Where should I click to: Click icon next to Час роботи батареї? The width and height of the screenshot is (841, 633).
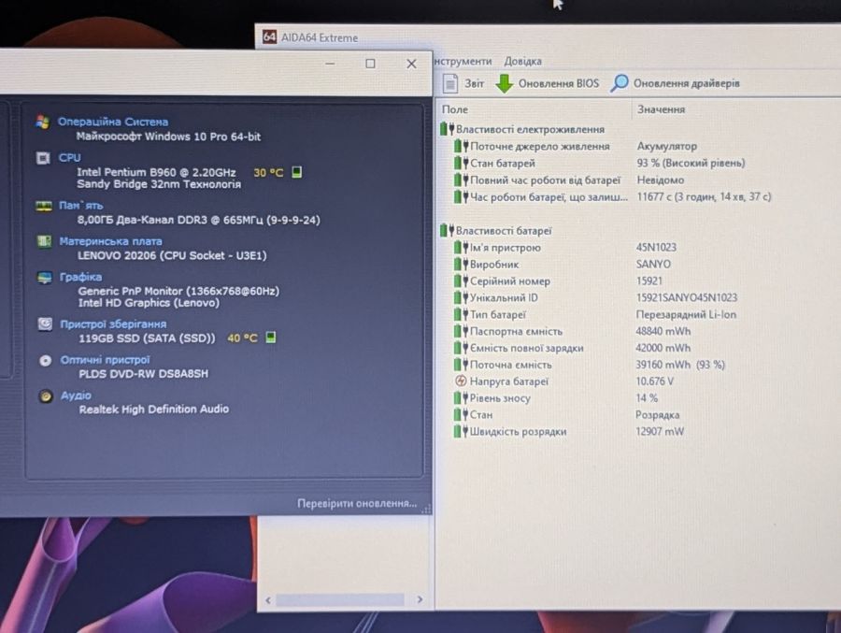pos(461,196)
